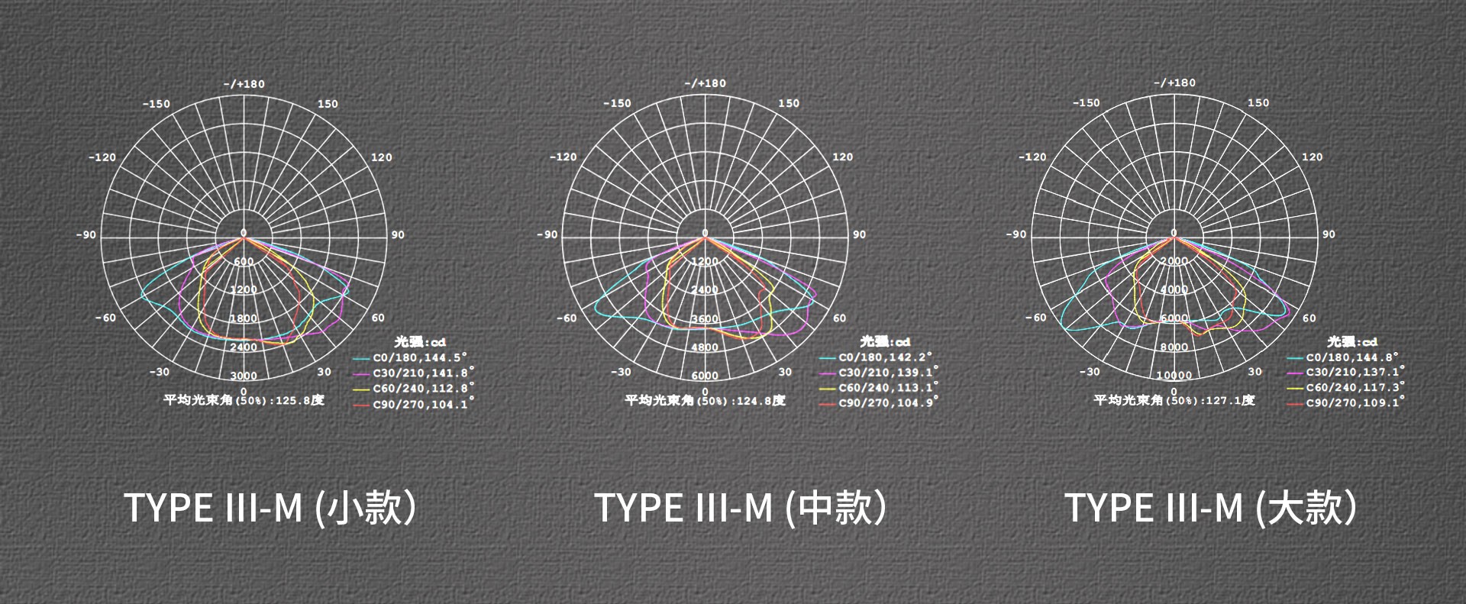Click the average beam angle 125.8度 text
The width and height of the screenshot is (1466, 604).
click(x=244, y=400)
